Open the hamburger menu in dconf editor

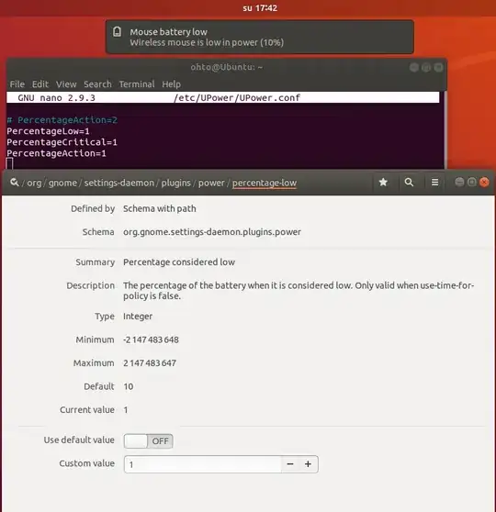pos(434,183)
